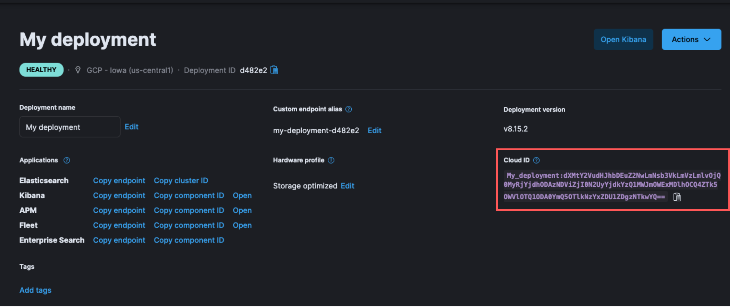The height and width of the screenshot is (307, 730).
Task: Edit the deployment name
Action: pos(131,127)
